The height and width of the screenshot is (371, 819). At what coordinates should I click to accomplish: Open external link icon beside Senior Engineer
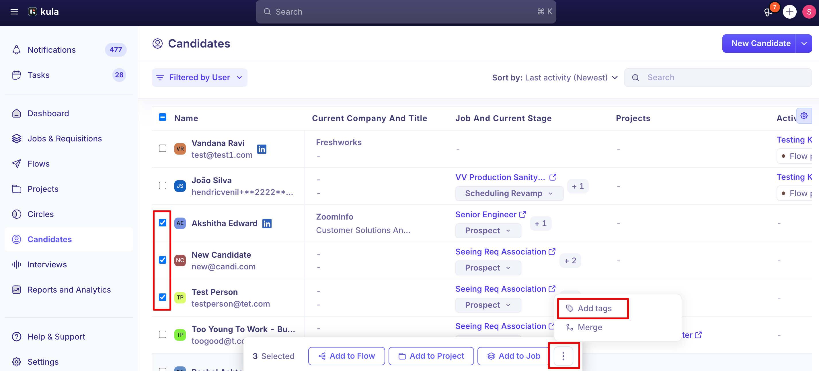coord(522,214)
